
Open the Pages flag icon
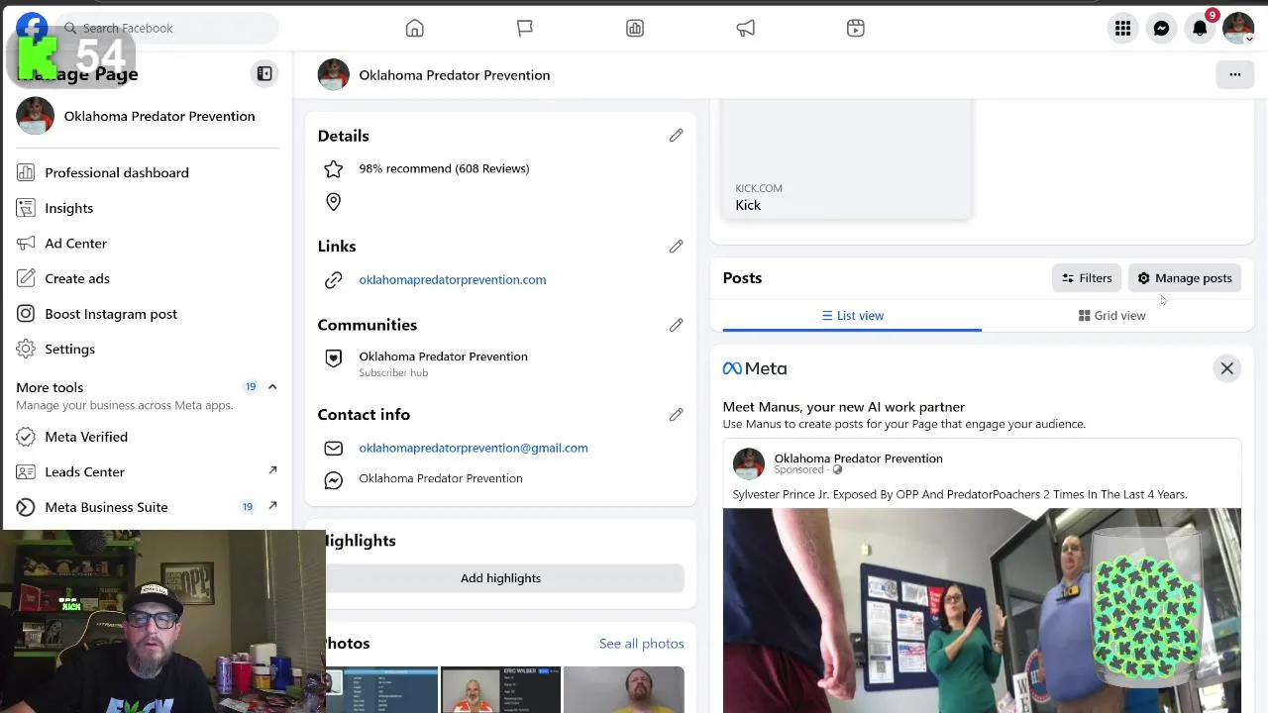tap(525, 28)
